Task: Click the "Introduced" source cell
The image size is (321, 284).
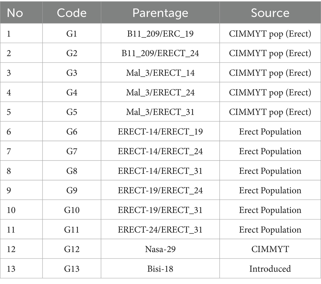Action: click(270, 269)
